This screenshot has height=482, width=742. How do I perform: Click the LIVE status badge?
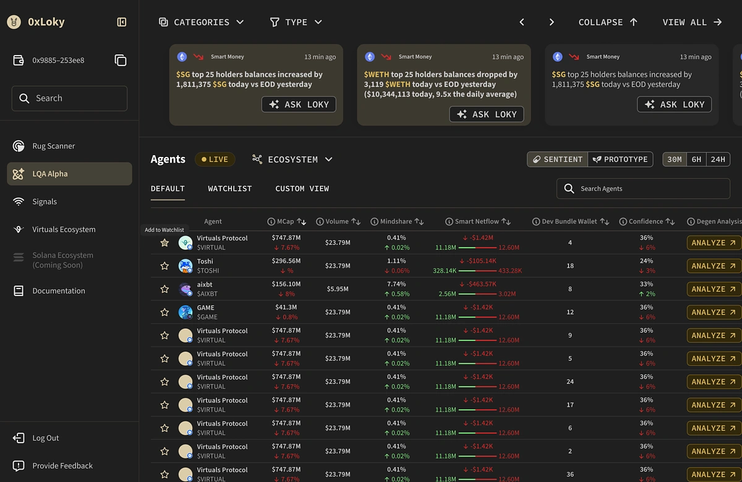[x=215, y=159]
